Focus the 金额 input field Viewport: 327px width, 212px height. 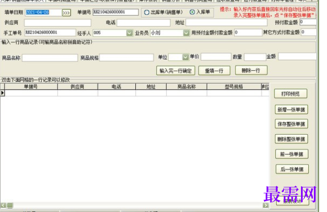coord(297,57)
